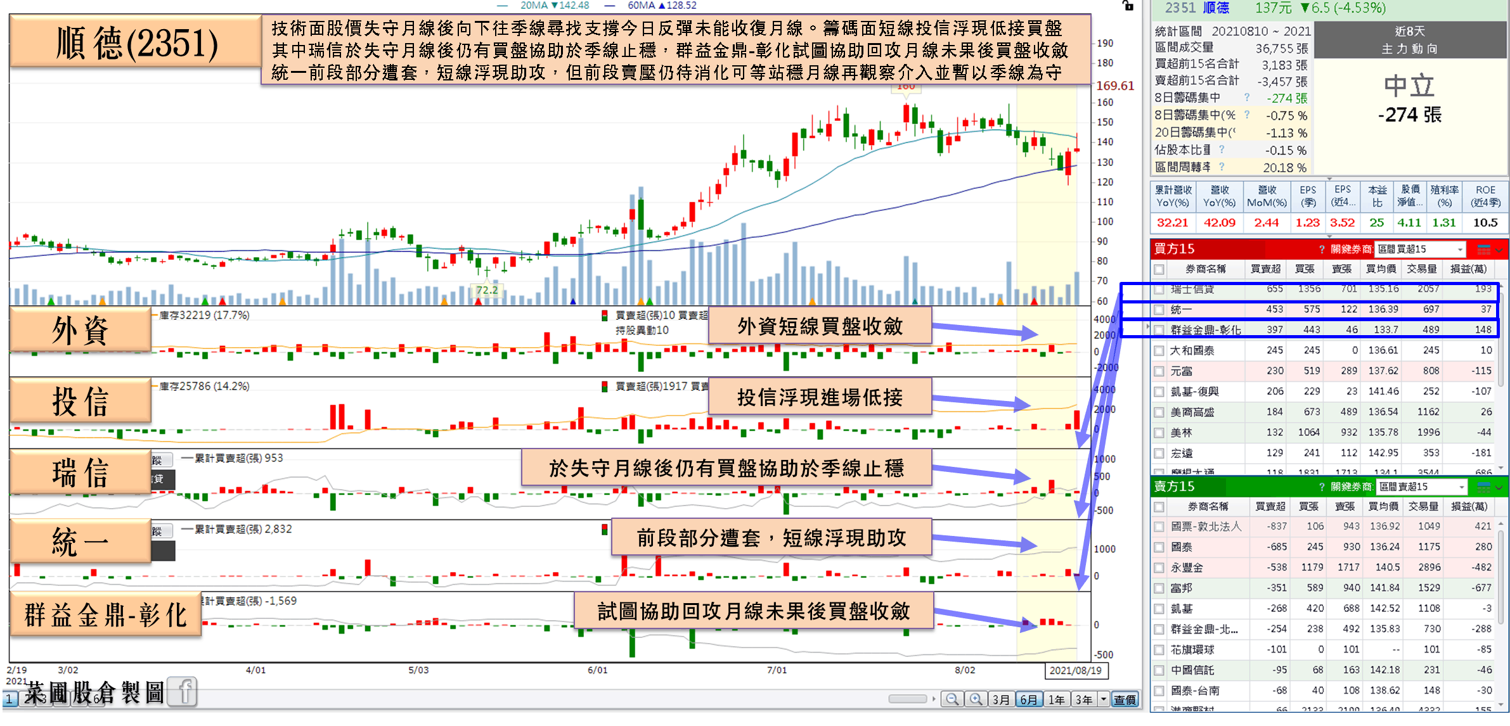The height and width of the screenshot is (726, 1510).
Task: Select the 國泰-台南 row in sellers list
Action: [x=1324, y=691]
